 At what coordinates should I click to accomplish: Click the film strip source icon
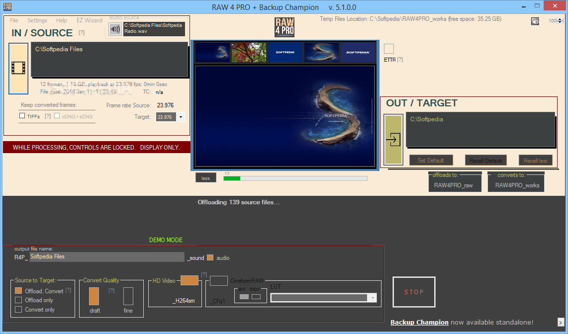(x=18, y=69)
